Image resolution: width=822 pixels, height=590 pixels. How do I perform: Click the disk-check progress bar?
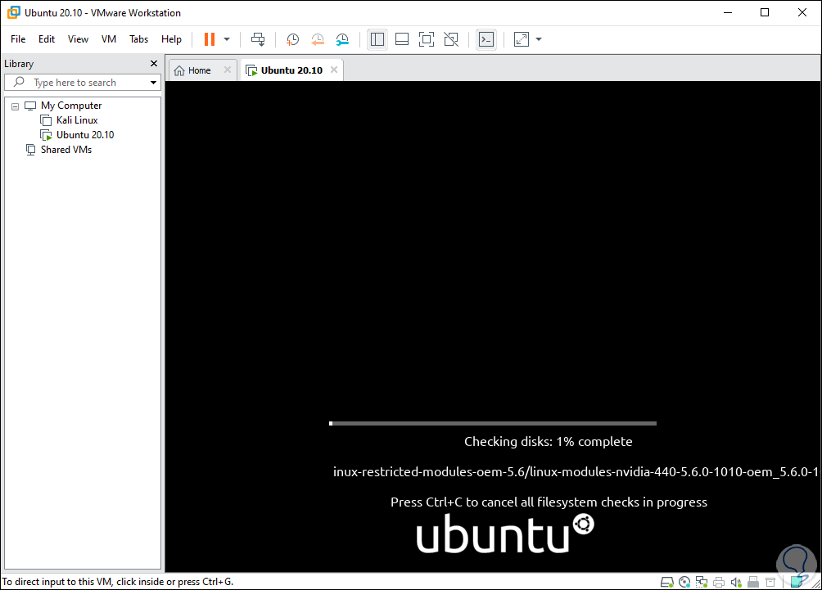(x=493, y=423)
